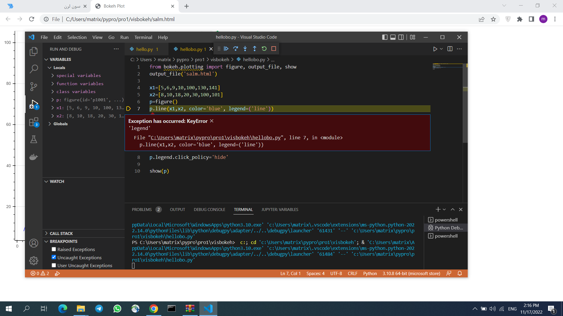Close the terminal panel

(461, 209)
